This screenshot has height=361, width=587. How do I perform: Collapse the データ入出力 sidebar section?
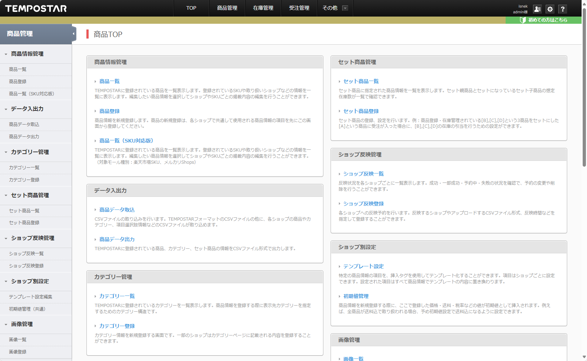(5, 109)
